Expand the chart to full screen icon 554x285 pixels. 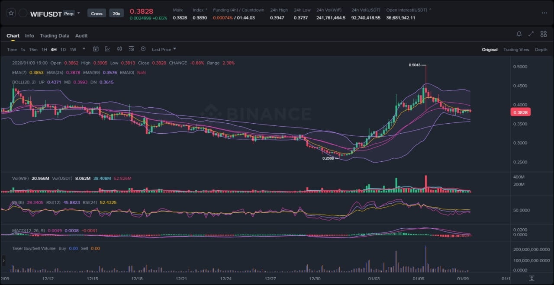(x=531, y=34)
